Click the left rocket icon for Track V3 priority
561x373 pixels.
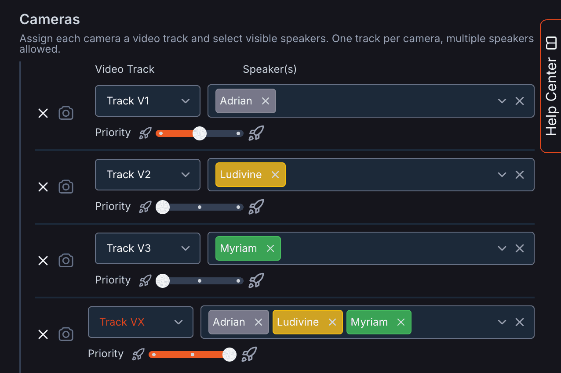click(145, 280)
